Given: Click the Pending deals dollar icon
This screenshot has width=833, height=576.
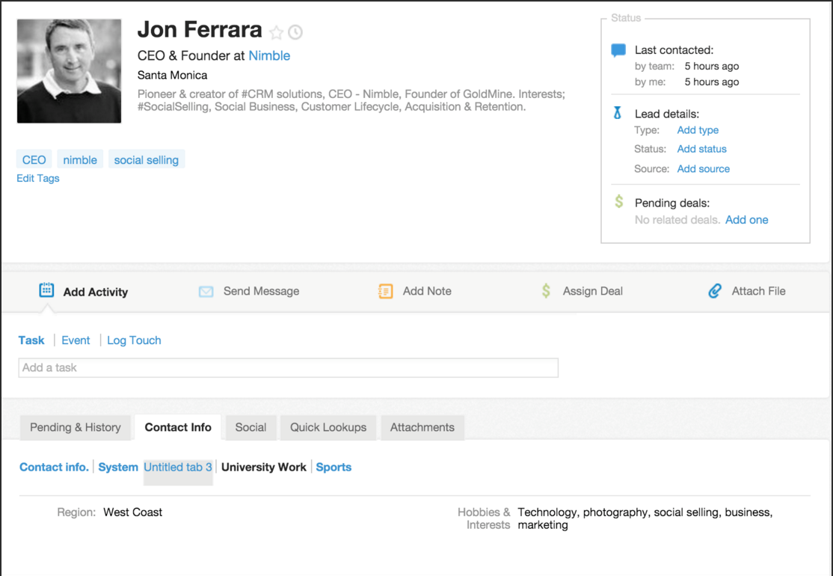Looking at the screenshot, I should [x=618, y=202].
